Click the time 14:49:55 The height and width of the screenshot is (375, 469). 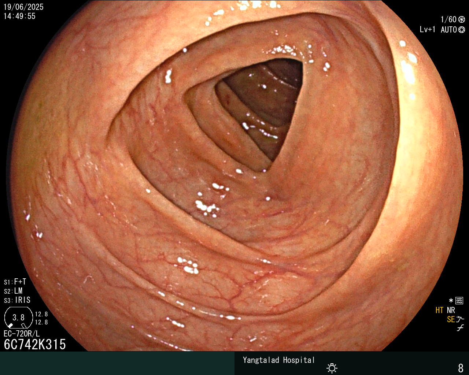pos(19,16)
